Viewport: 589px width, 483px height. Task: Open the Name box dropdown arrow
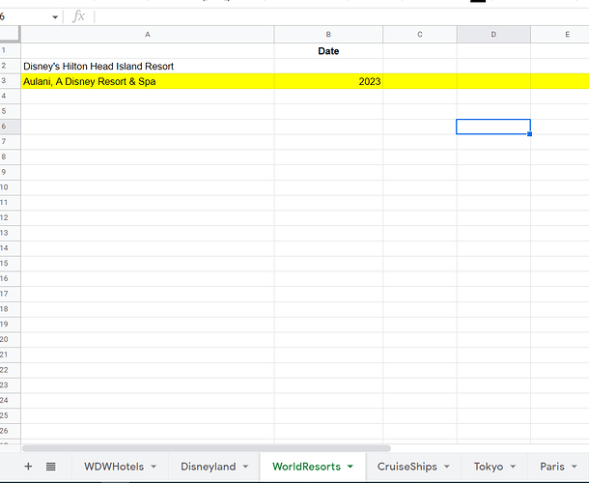coord(55,17)
